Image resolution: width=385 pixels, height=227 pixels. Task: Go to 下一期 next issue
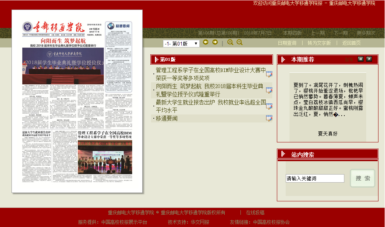(x=341, y=33)
